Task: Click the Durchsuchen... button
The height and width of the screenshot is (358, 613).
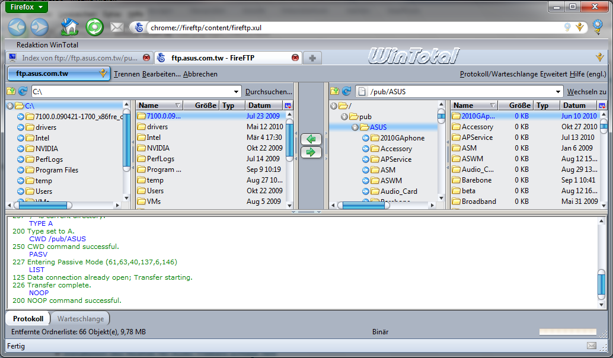Action: point(269,92)
